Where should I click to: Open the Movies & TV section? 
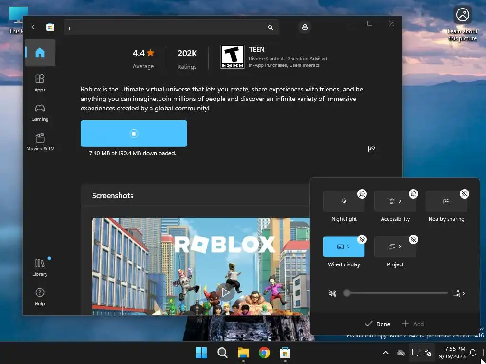[x=40, y=142]
